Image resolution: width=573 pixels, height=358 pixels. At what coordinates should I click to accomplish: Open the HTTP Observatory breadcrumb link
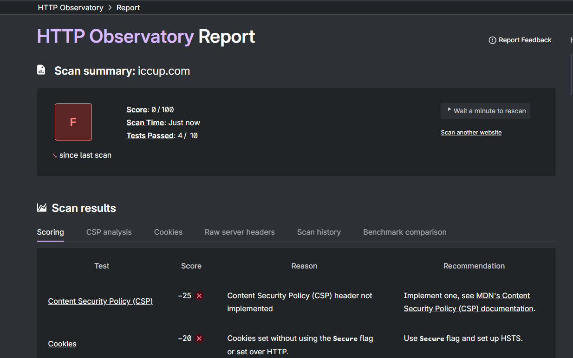(x=71, y=8)
